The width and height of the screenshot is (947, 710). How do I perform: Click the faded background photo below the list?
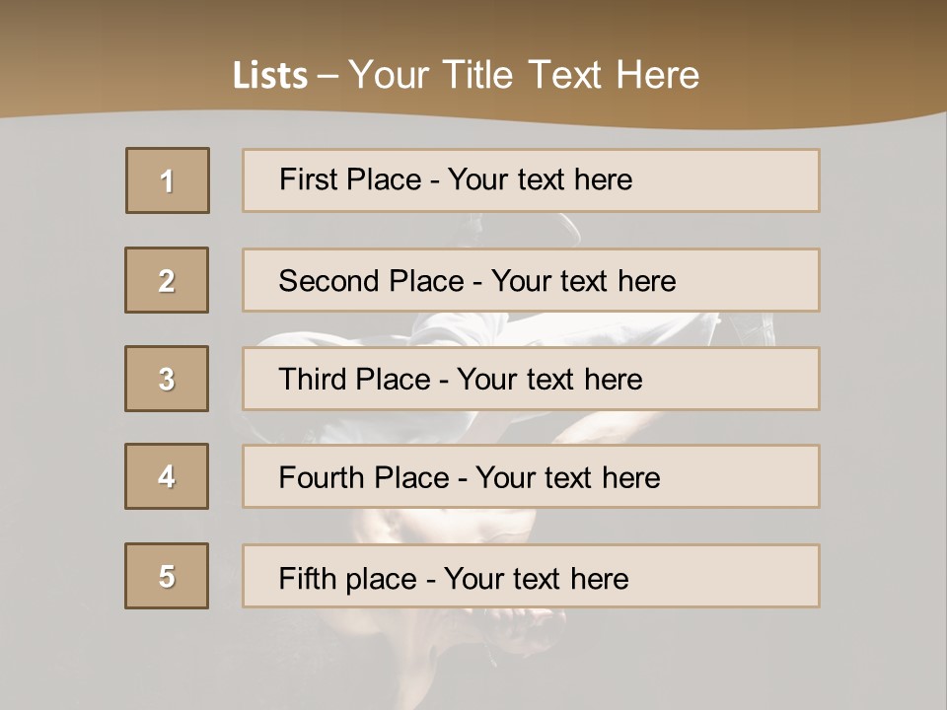coord(473,651)
